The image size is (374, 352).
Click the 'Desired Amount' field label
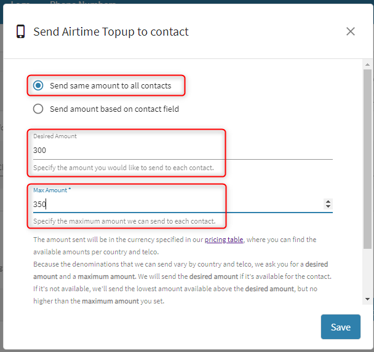55,136
